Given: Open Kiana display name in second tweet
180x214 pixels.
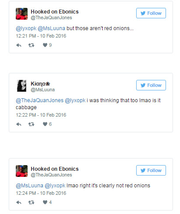Looking at the screenshot, I should tap(40, 84).
